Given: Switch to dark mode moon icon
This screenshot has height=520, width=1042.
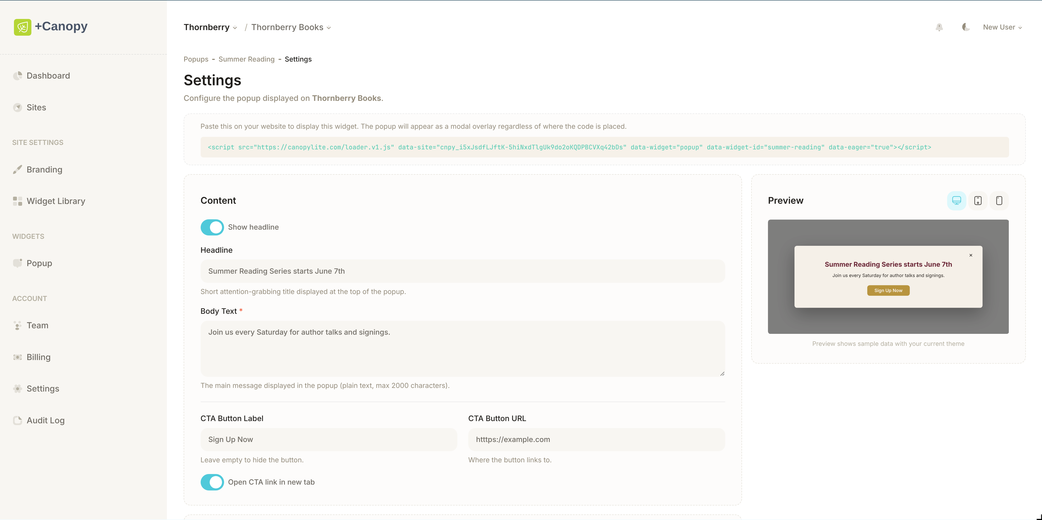Looking at the screenshot, I should 966,27.
